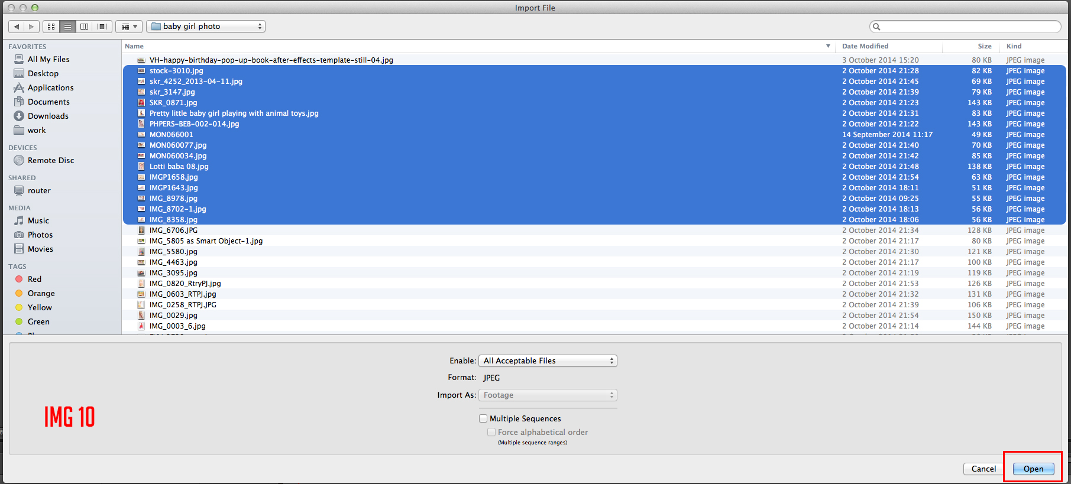
Task: Select the Red tag
Action: pyautogui.click(x=34, y=279)
